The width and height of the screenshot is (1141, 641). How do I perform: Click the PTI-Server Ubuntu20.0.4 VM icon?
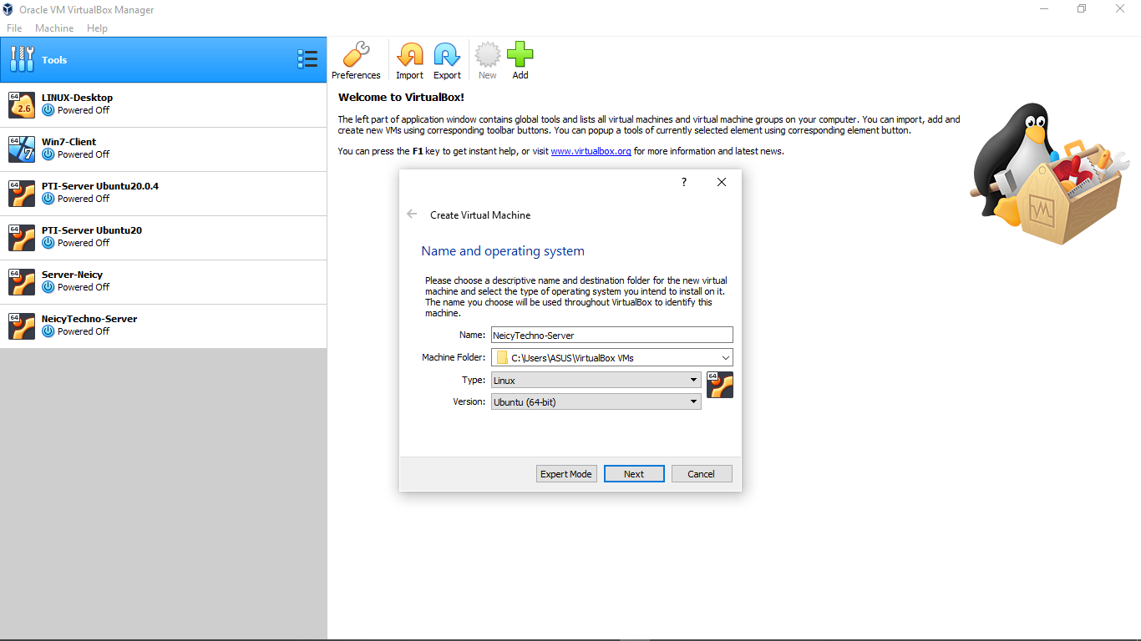pos(22,194)
